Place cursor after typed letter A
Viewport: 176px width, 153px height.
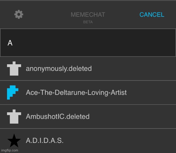click(x=13, y=43)
